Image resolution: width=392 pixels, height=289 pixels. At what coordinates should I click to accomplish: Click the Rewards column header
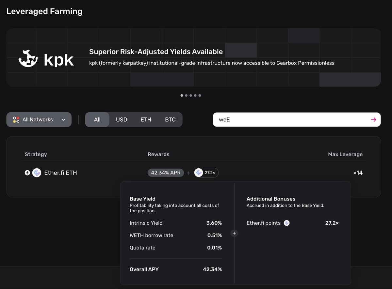click(x=158, y=154)
